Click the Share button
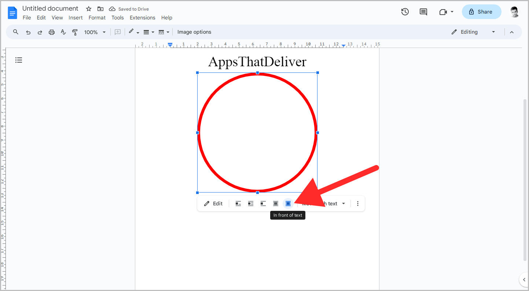This screenshot has width=529, height=291. [481, 12]
